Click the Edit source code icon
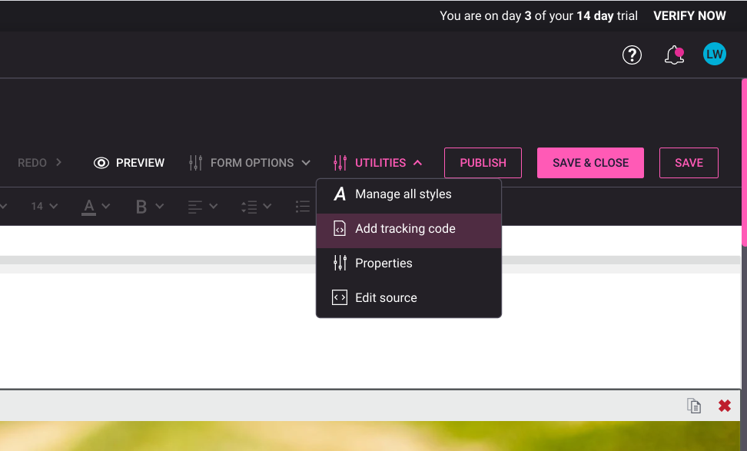 pyautogui.click(x=339, y=297)
